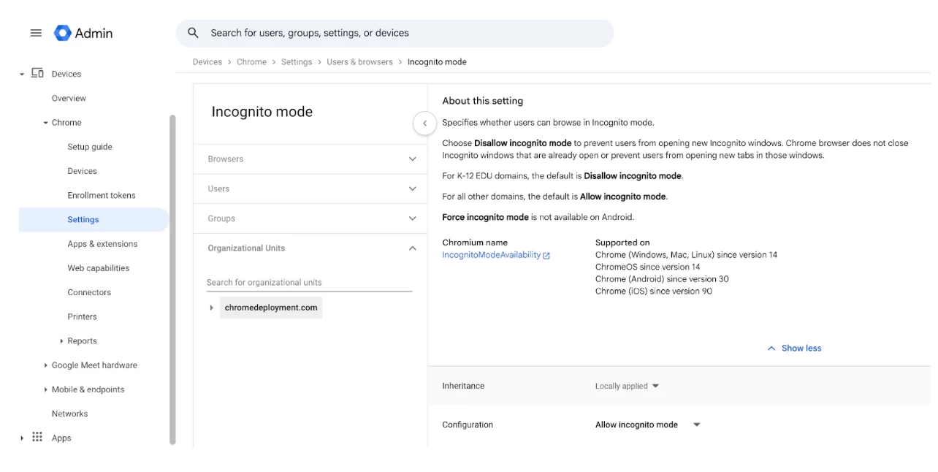This screenshot has height=472, width=938.
Task: Collapse the Organizational Units section
Action: (x=412, y=248)
